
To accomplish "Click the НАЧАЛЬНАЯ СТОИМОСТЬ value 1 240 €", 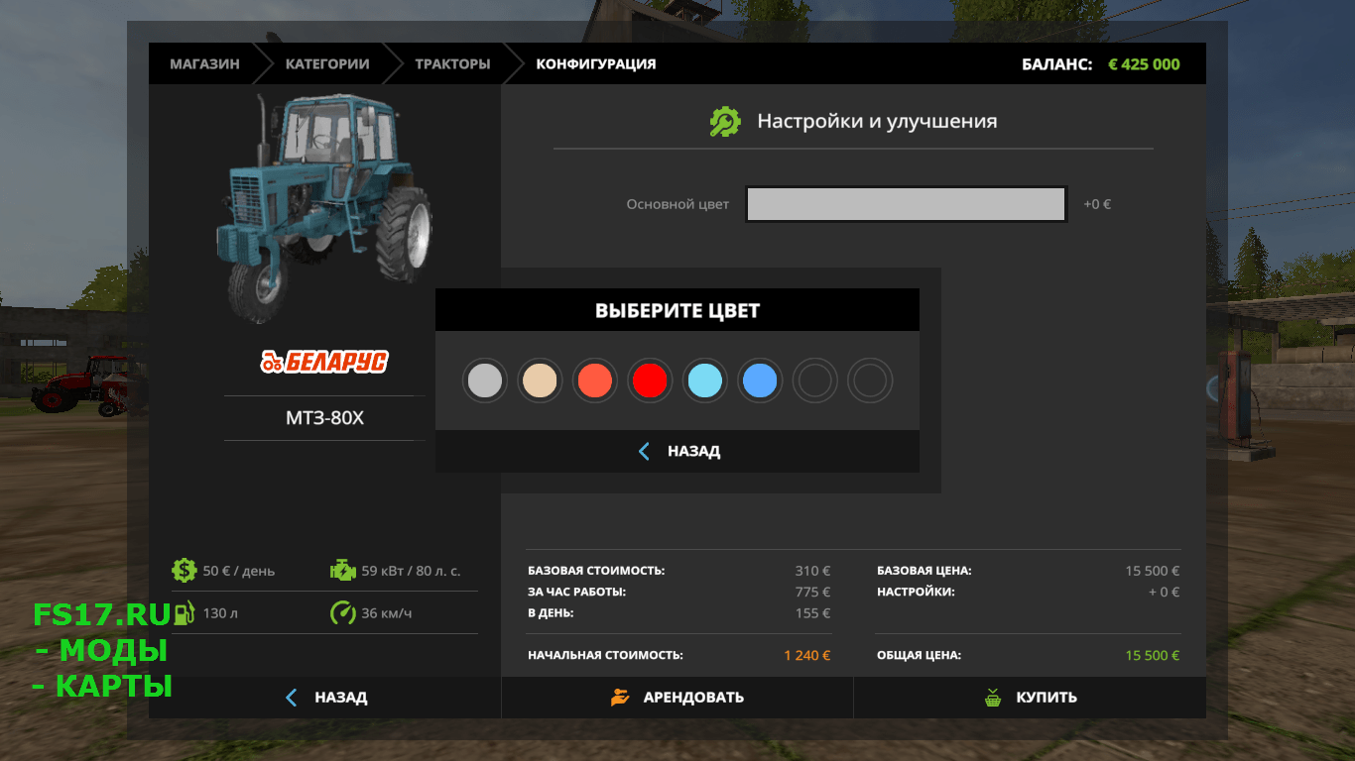I will tap(806, 655).
